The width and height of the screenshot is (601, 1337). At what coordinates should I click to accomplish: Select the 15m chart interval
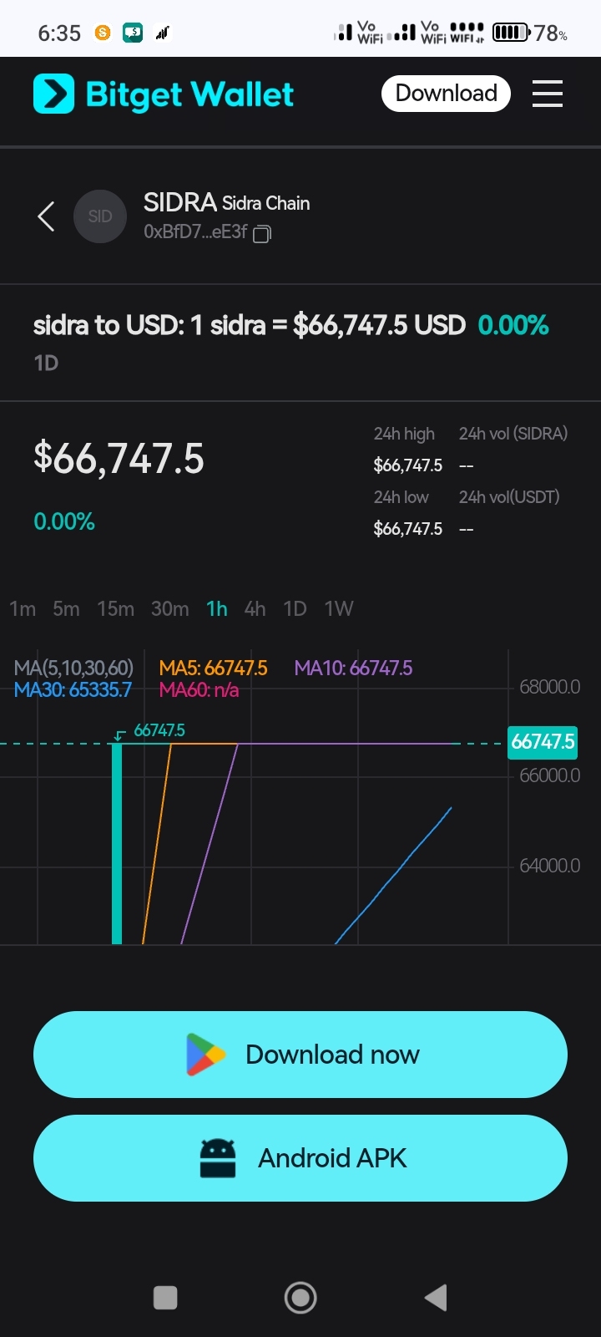[x=115, y=608]
